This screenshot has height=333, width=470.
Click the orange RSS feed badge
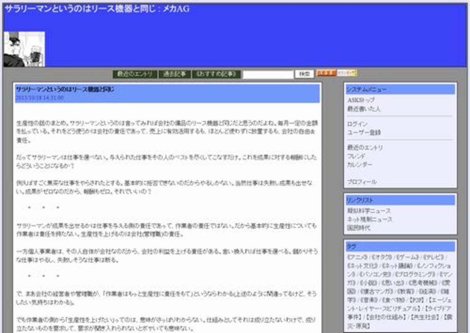(x=326, y=73)
